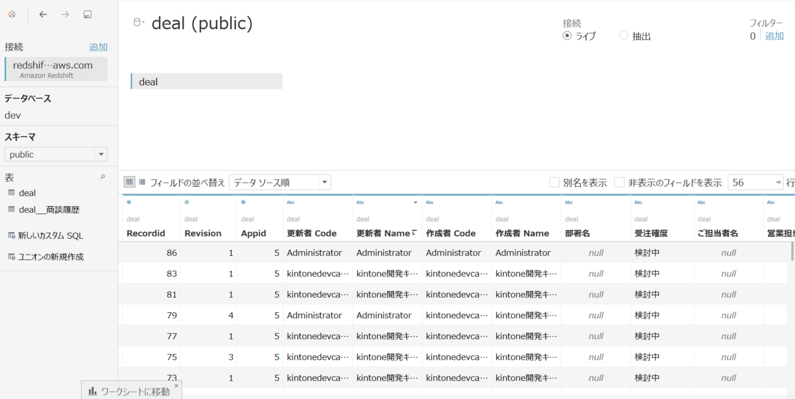Image resolution: width=795 pixels, height=399 pixels.
Task: Go back with the left arrow
Action: tap(43, 14)
